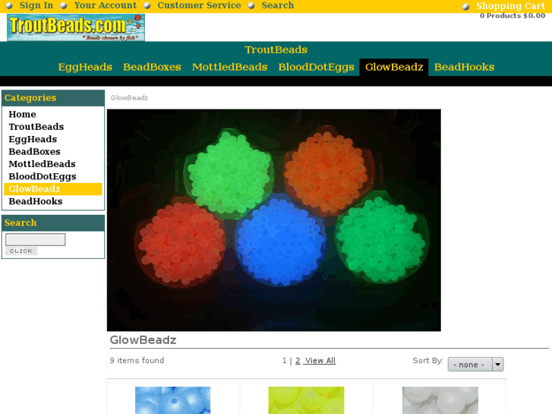
Task: Click the '9 items found' text
Action: (137, 360)
